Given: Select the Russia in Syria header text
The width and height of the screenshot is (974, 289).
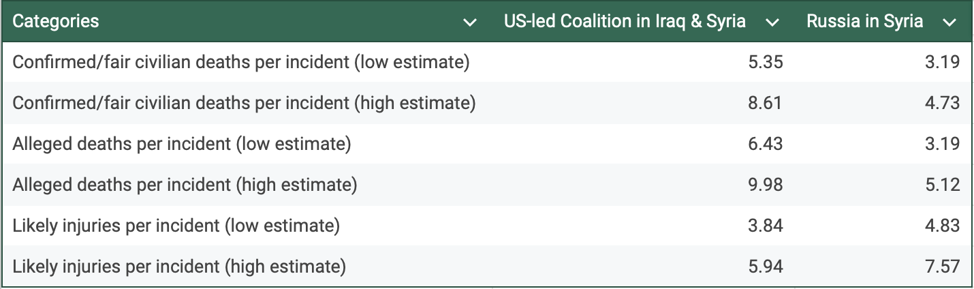Looking at the screenshot, I should coord(865,21).
